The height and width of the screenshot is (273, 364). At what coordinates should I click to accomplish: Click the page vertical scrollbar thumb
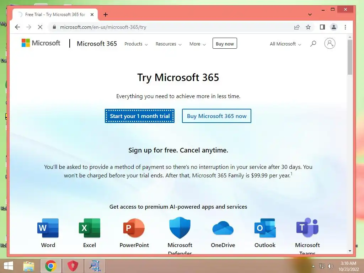point(350,57)
